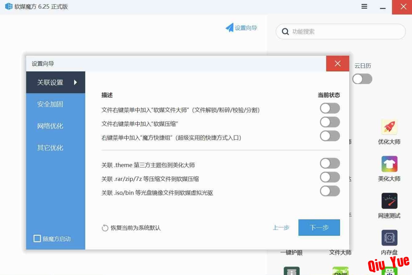Image resolution: width=412 pixels, height=275 pixels.
Task: Open 美化大师 shirt icon
Action: [x=389, y=164]
